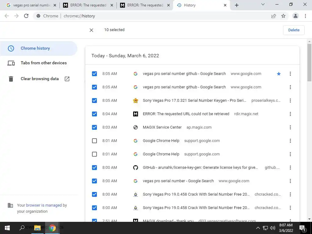Open more actions for GitHub license-key-gen entry
The width and height of the screenshot is (312, 234).
point(290,168)
